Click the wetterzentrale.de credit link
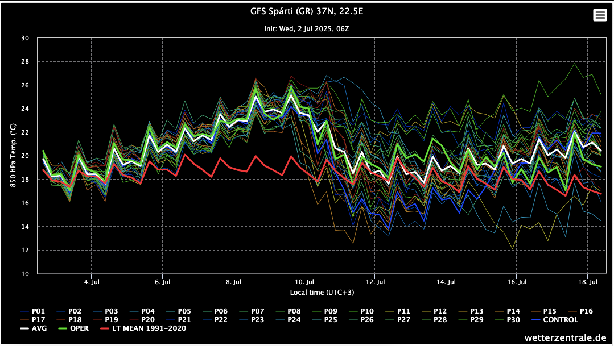The width and height of the screenshot is (614, 346). click(566, 337)
